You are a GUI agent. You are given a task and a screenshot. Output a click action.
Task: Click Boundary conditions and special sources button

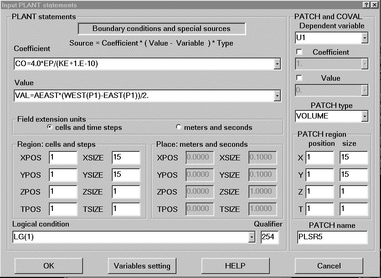[x=162, y=29]
